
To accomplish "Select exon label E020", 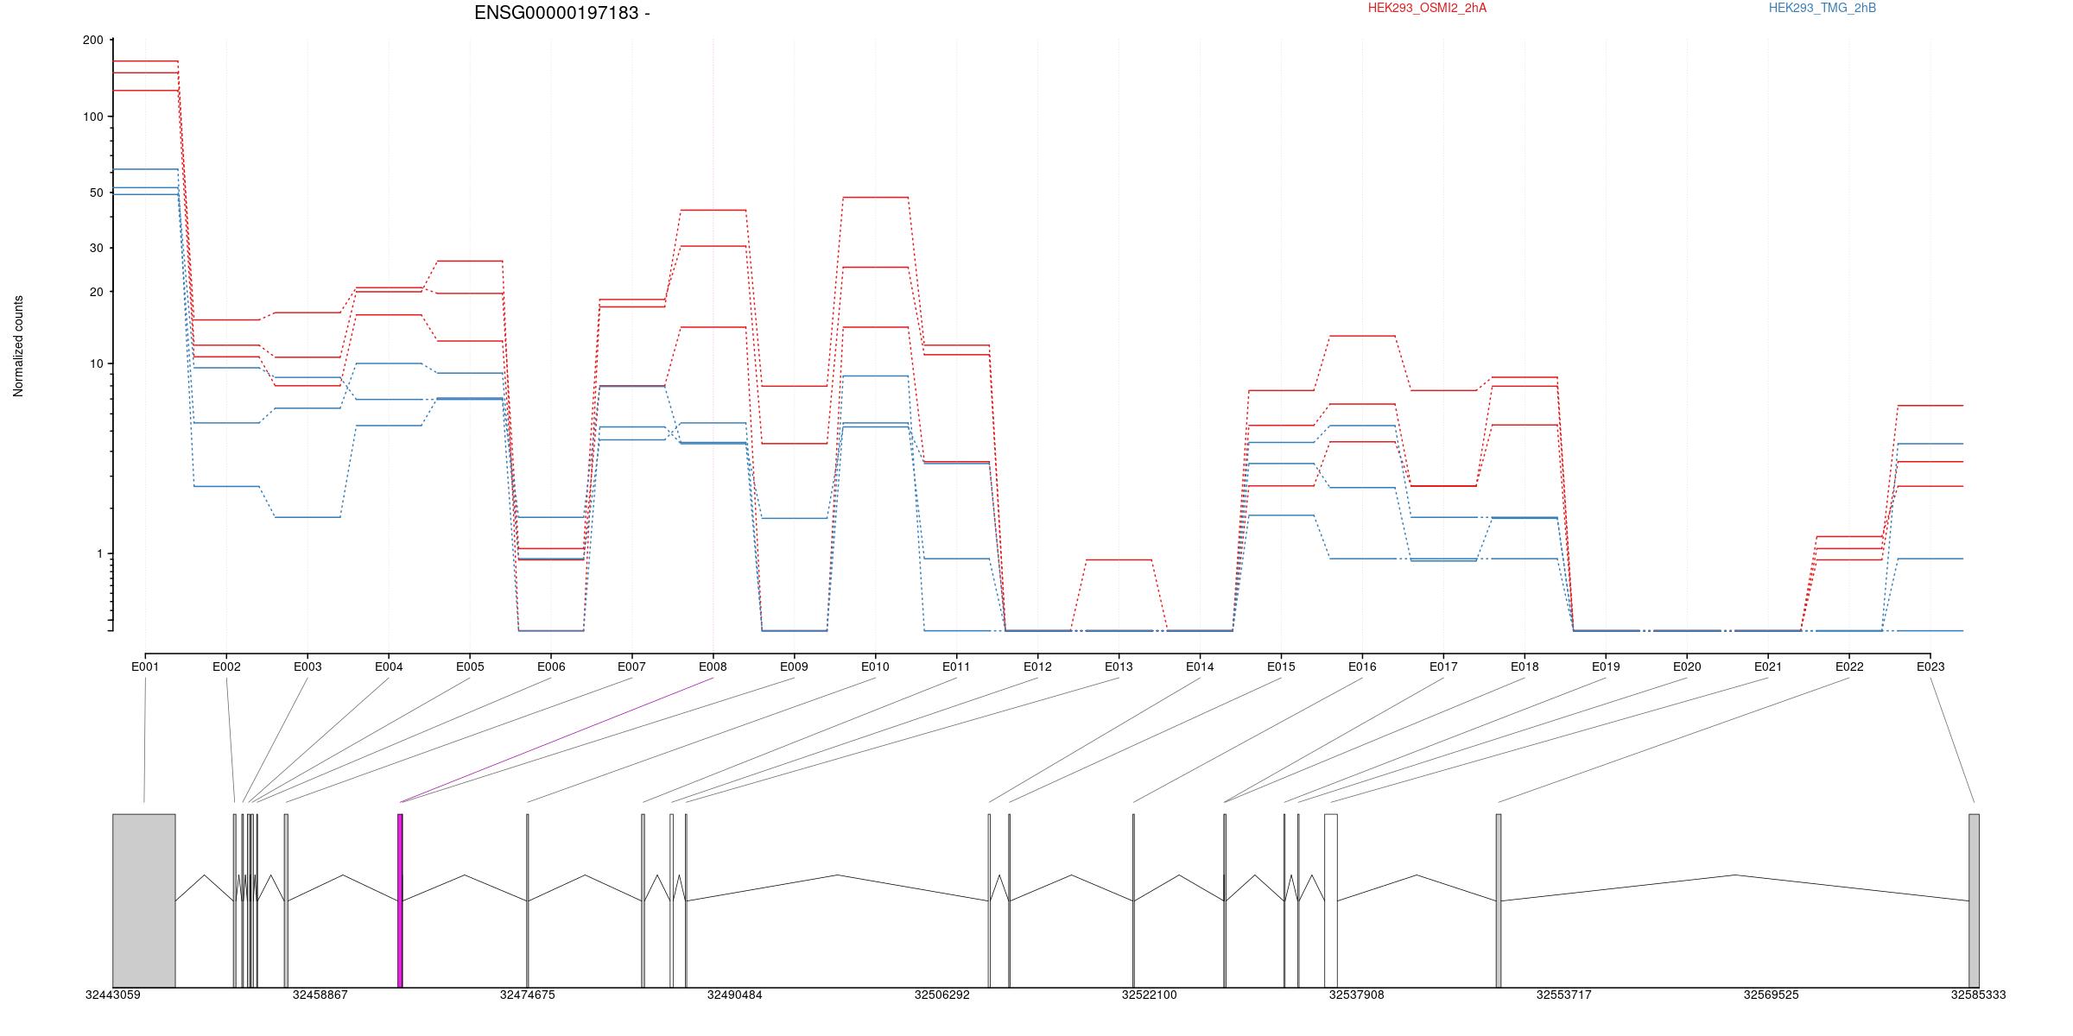I will pyautogui.click(x=1687, y=666).
